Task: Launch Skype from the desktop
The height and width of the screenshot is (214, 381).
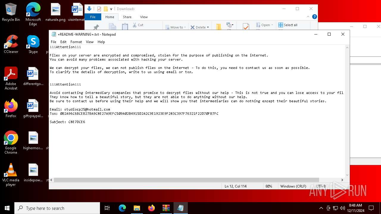Action: coord(33,44)
